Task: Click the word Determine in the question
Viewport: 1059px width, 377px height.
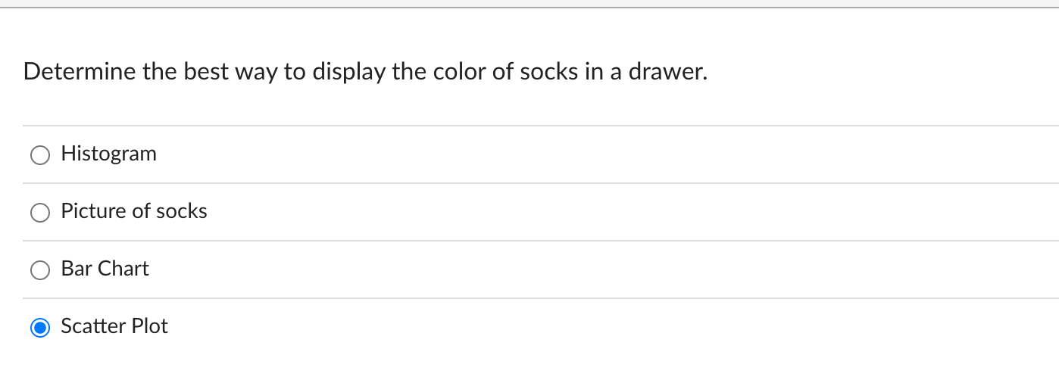Action: (80, 73)
